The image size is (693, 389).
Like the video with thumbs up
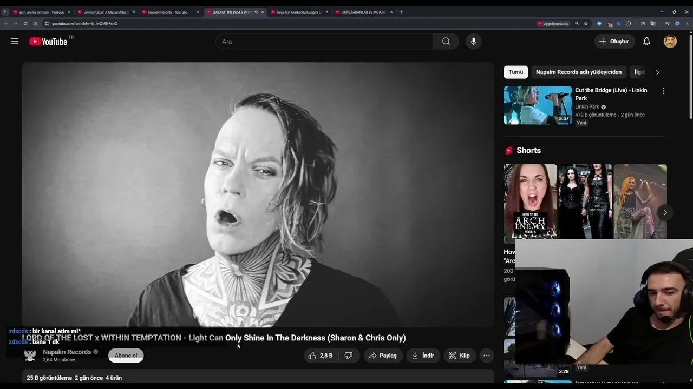(321, 356)
